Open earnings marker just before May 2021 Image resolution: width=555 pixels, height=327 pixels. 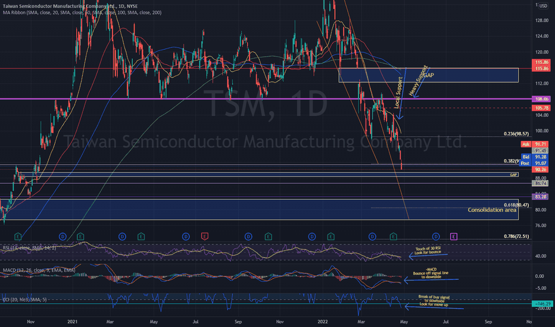click(x=141, y=236)
